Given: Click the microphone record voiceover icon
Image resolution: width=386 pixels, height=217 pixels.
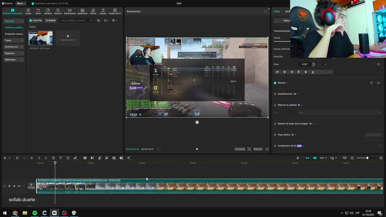Looking at the screenshot, I should [x=298, y=158].
